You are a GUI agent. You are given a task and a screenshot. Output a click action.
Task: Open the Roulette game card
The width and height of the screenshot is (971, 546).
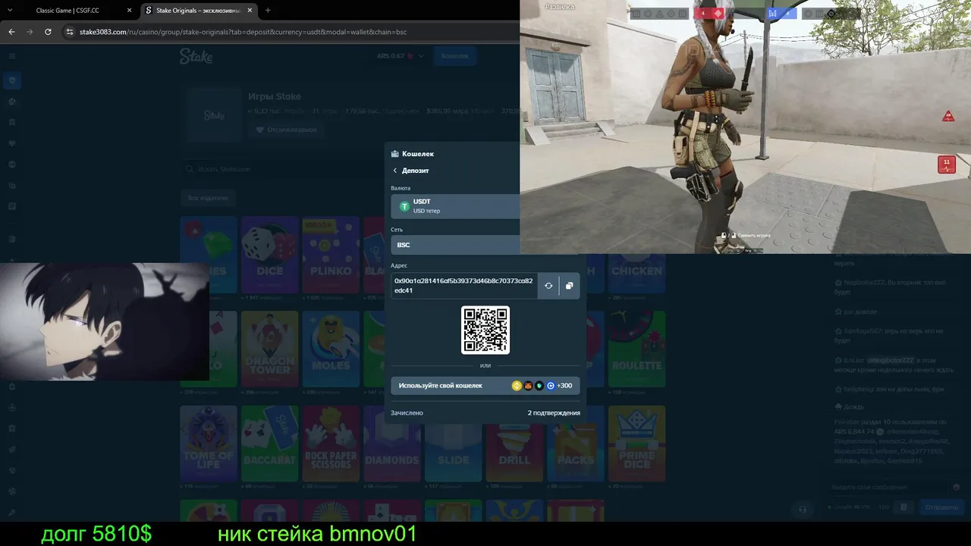636,349
